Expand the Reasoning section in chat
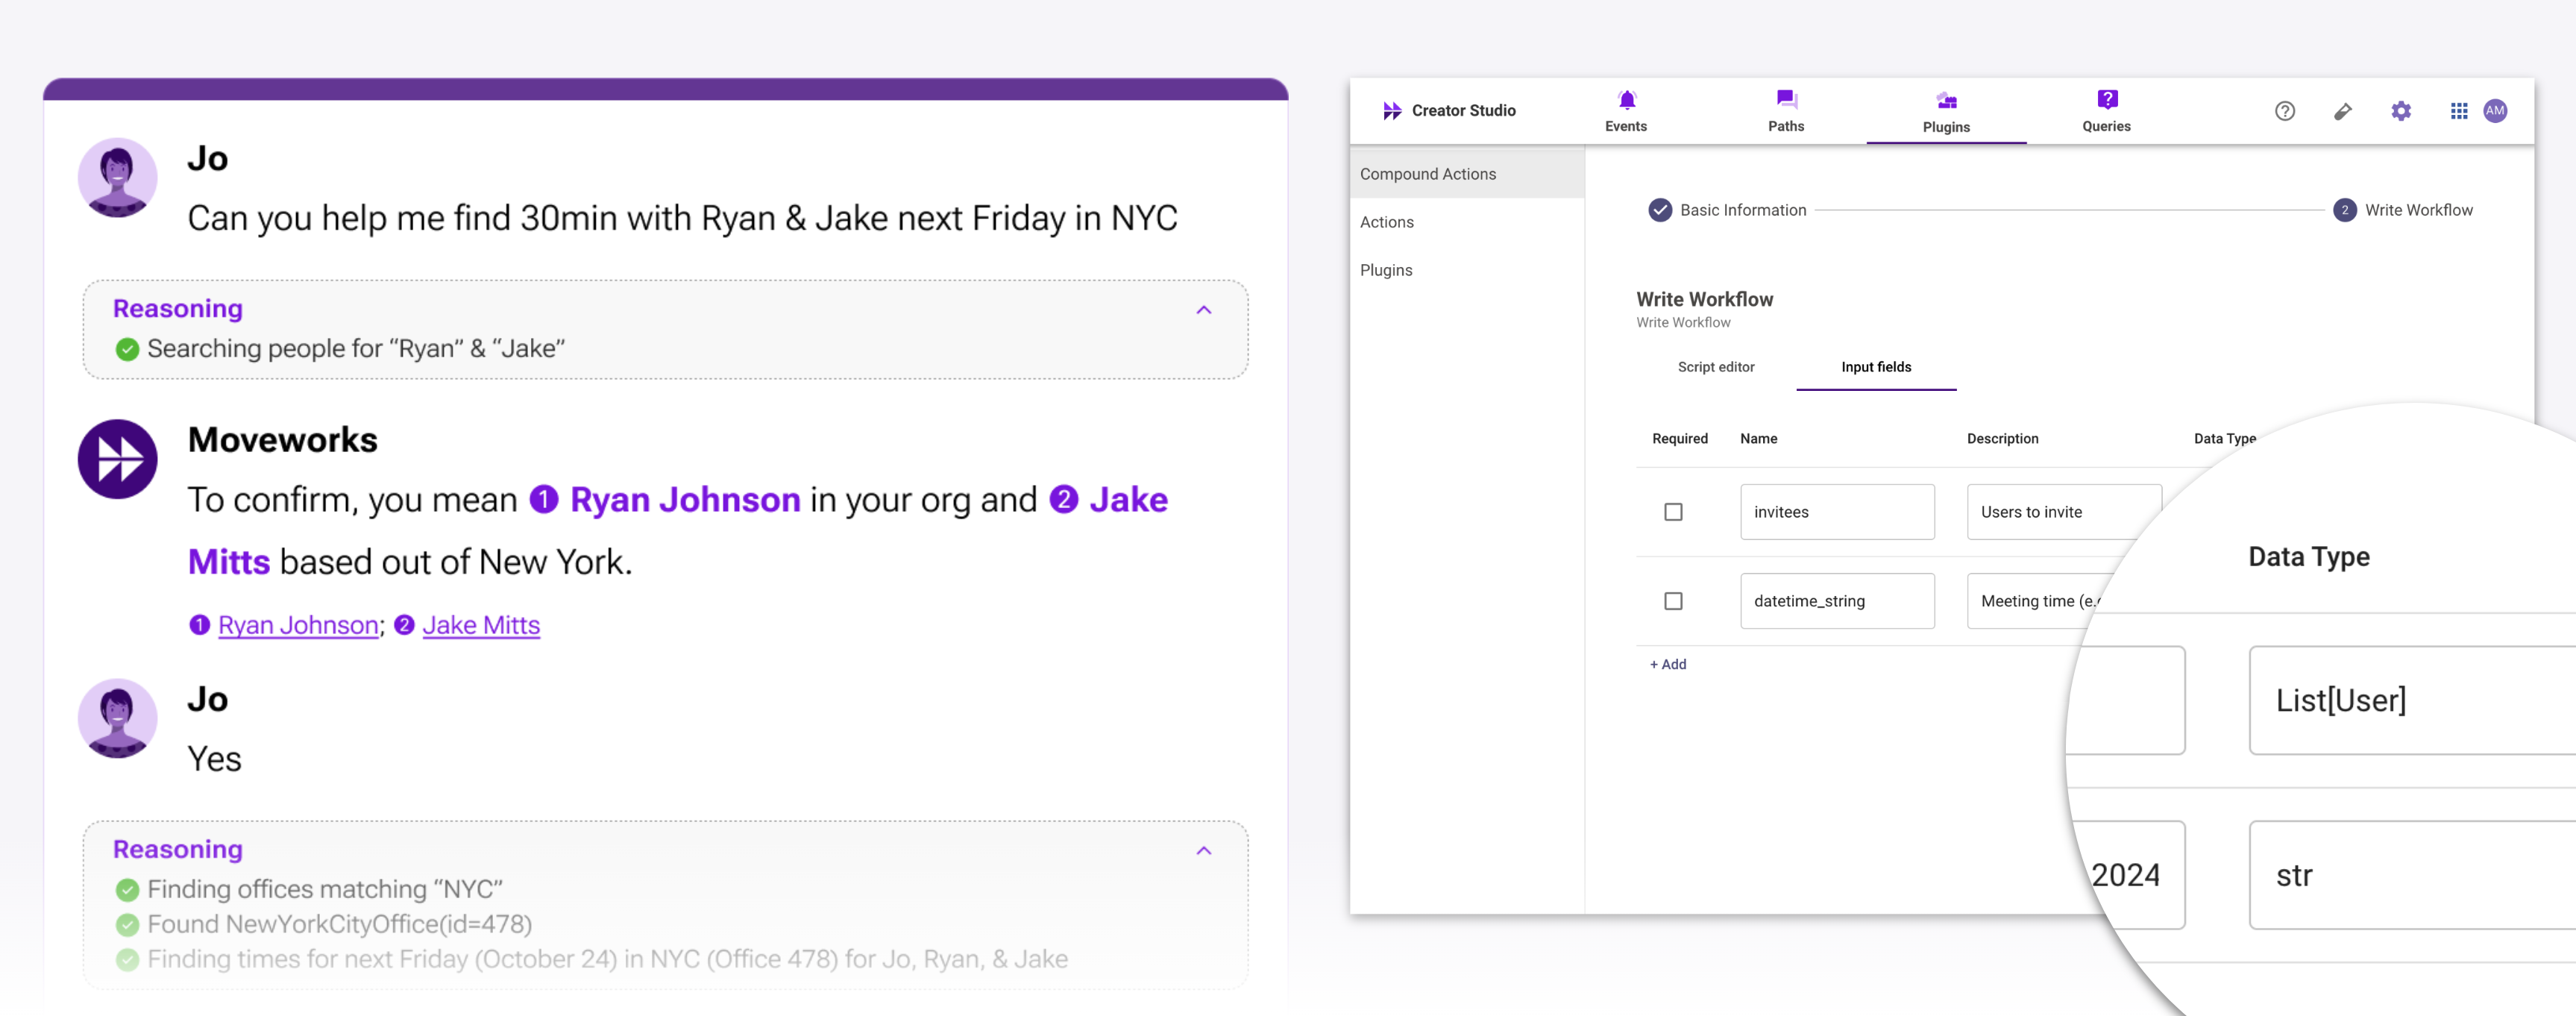 pyautogui.click(x=1207, y=307)
